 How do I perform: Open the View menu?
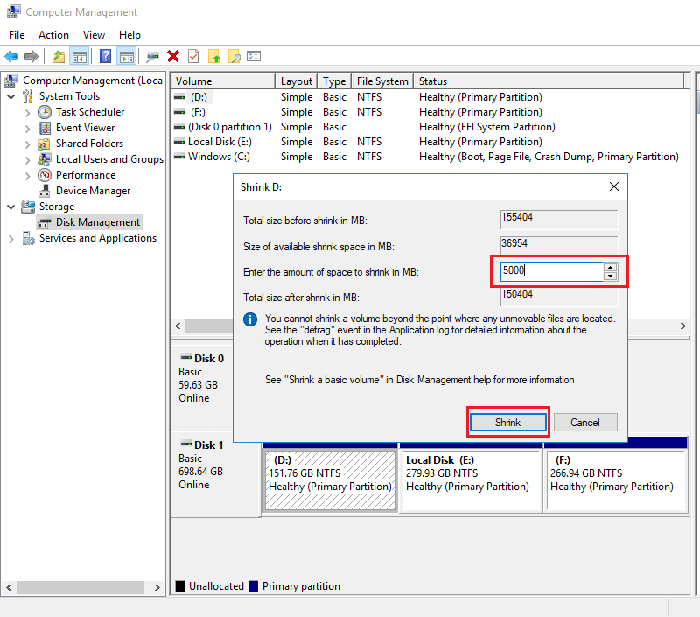(94, 34)
